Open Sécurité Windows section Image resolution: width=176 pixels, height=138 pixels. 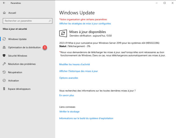coord(18,56)
